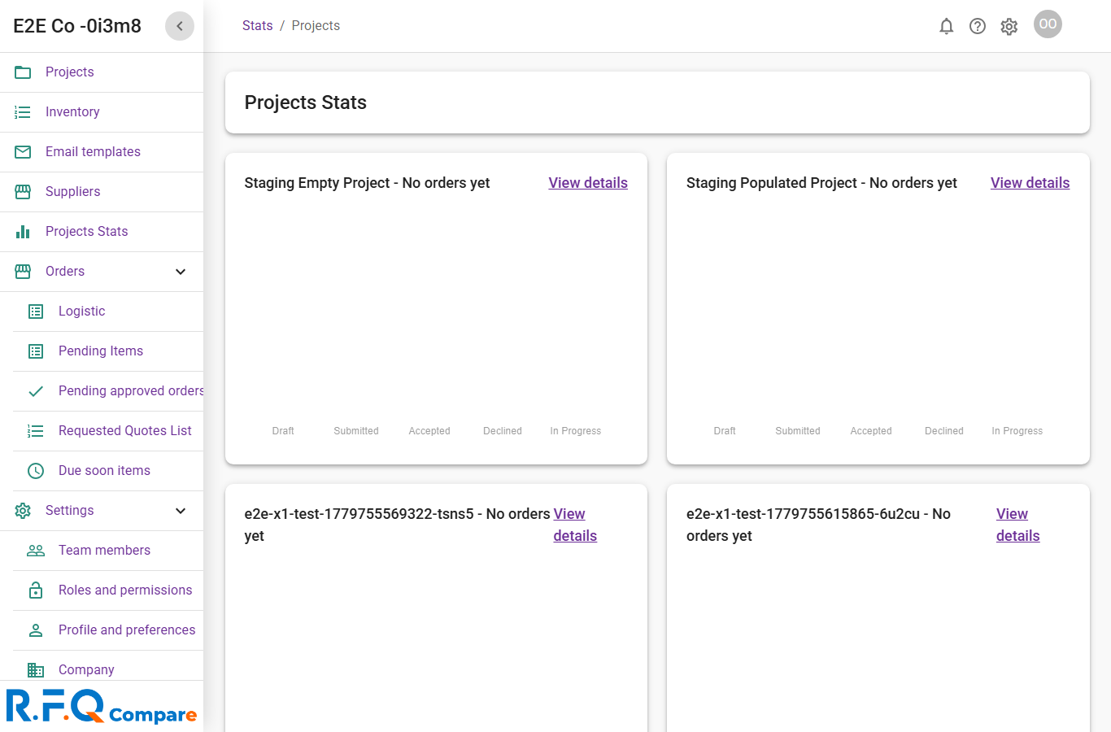Click the Email templates envelope icon
The width and height of the screenshot is (1111, 732).
23,152
